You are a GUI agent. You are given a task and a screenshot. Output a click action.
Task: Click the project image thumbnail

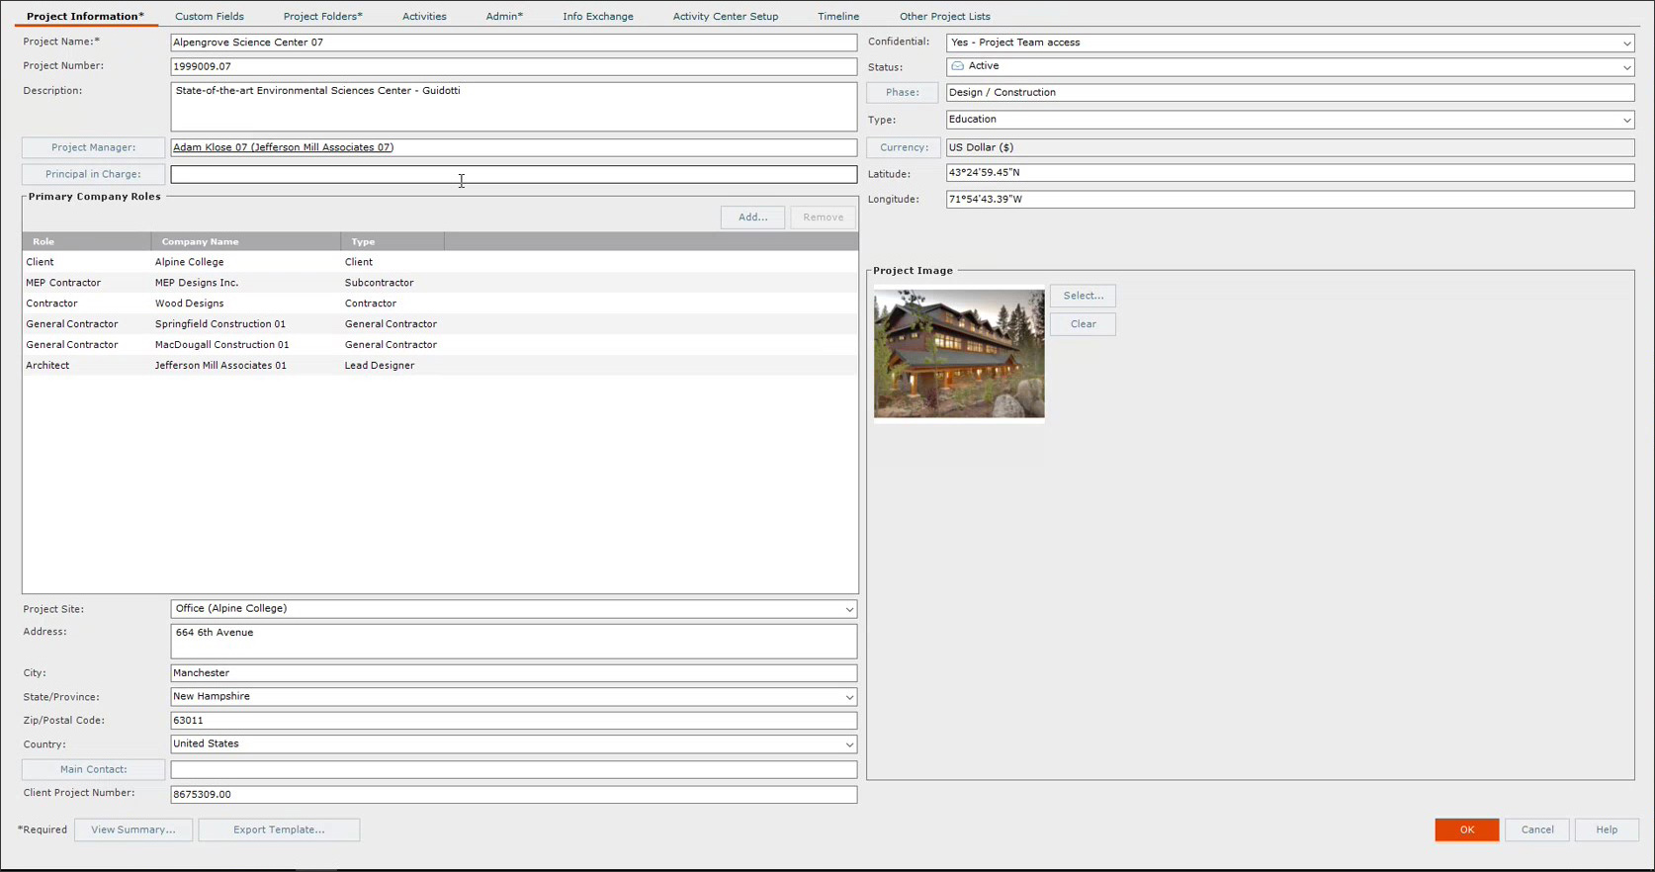[959, 353]
